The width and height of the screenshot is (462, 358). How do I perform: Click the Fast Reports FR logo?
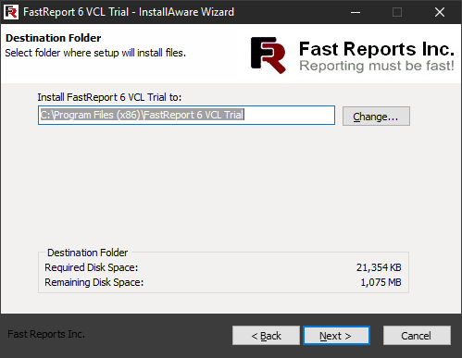[268, 56]
